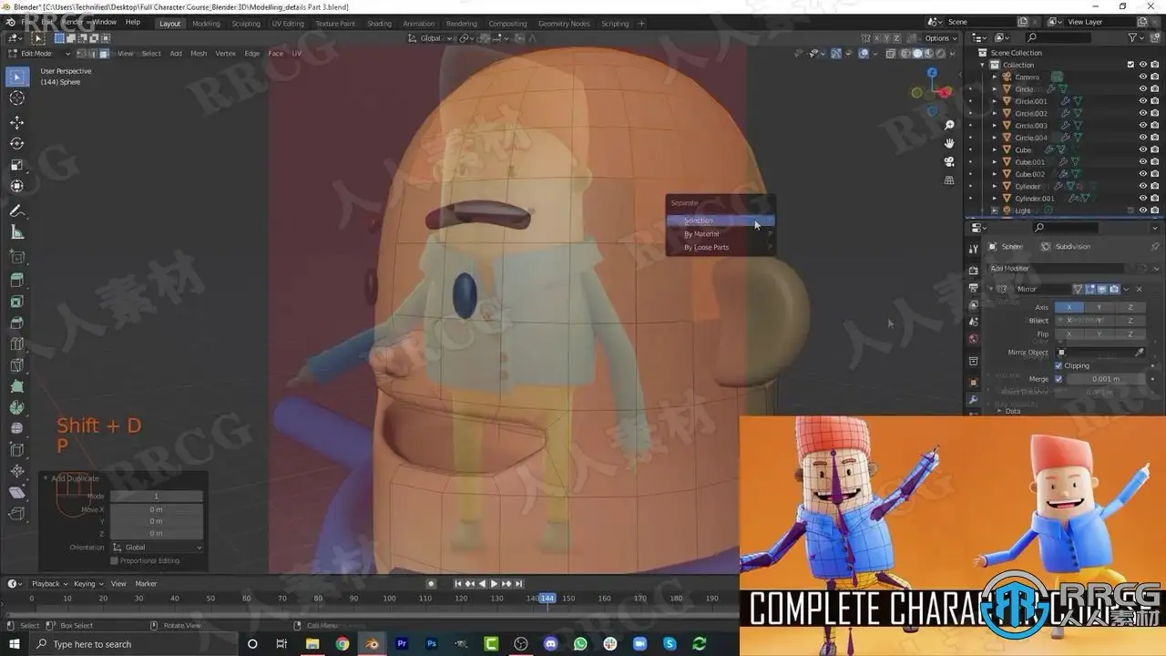
Task: Activate the Transform tool
Action: [17, 186]
